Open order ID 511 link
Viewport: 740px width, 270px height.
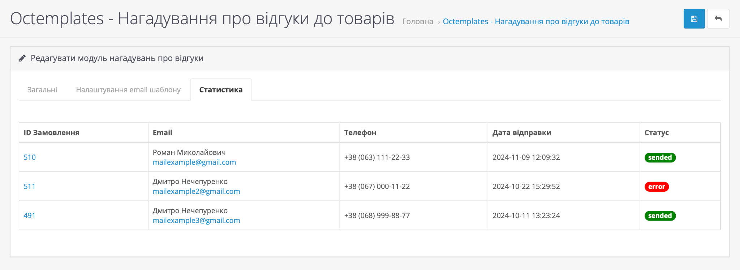click(x=30, y=187)
